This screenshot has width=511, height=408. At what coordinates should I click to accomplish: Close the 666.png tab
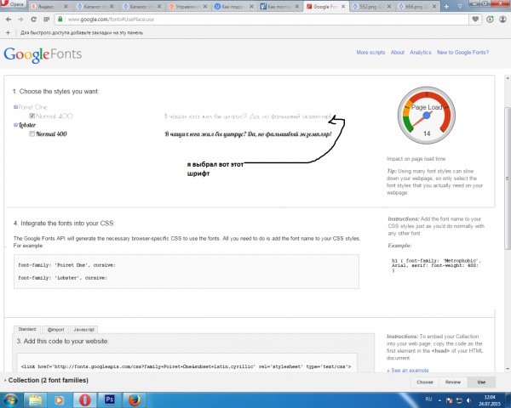tap(434, 7)
